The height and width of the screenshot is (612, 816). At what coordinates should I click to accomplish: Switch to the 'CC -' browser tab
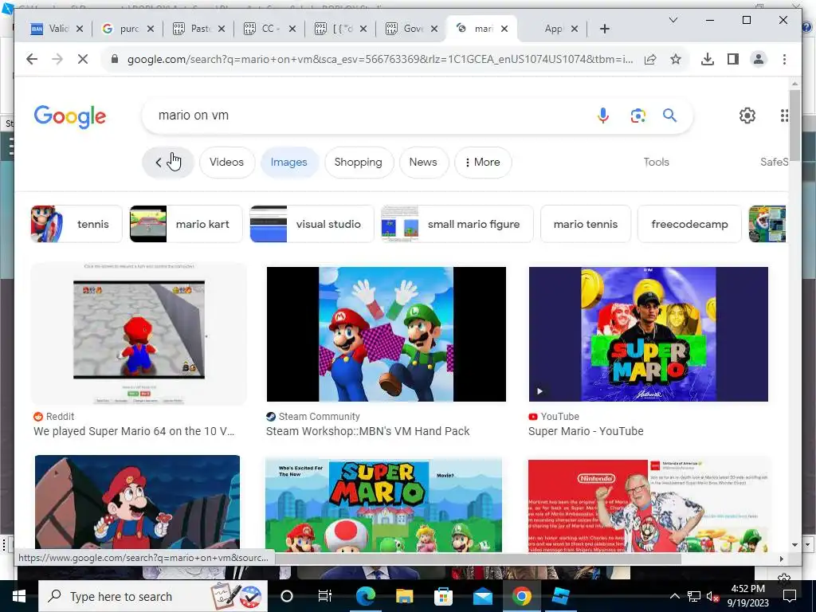click(x=269, y=29)
